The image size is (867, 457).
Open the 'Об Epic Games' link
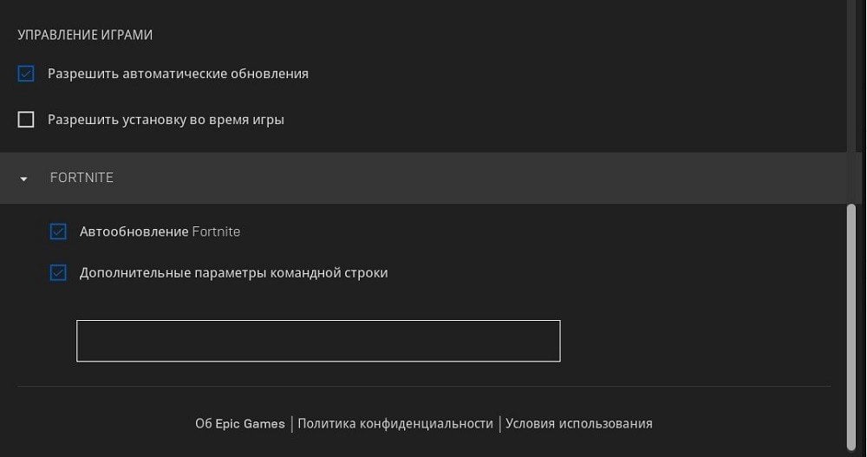[x=240, y=424]
